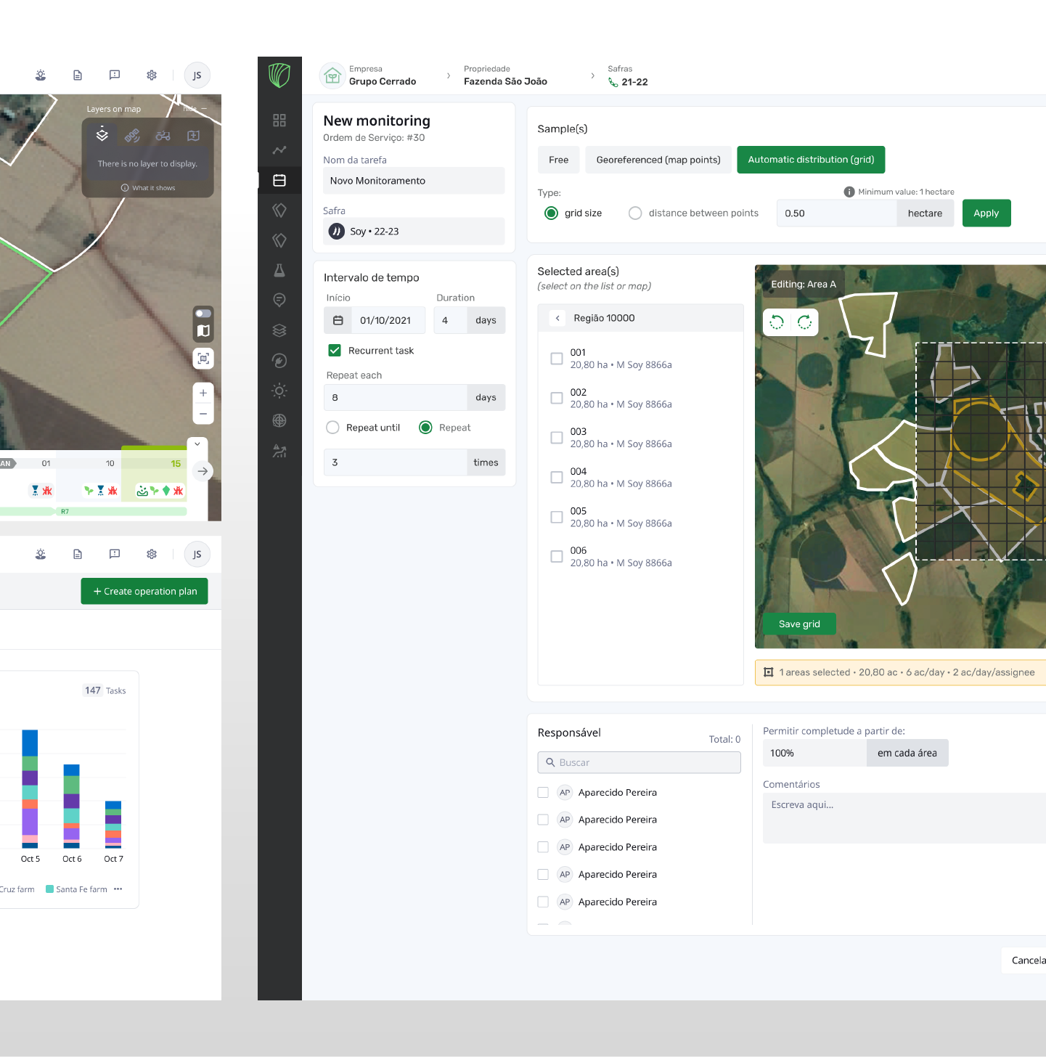Screen dimensions: 1046x1057
Task: Zoom in on the left map
Action: (203, 393)
